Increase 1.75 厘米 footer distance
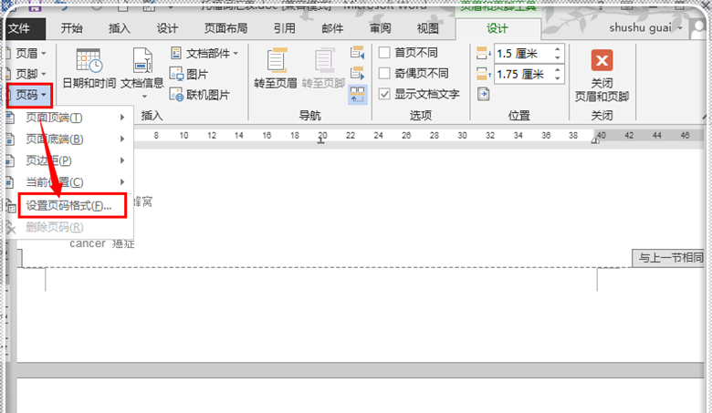The image size is (712, 413). [x=557, y=70]
